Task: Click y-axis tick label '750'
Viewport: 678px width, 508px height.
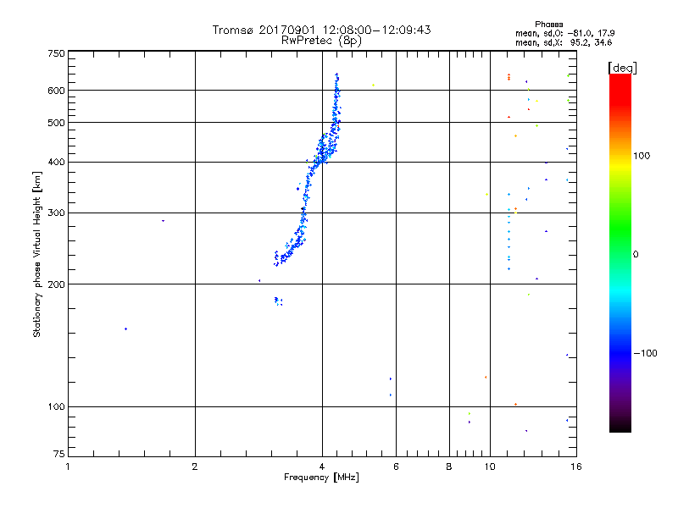Action: click(56, 53)
